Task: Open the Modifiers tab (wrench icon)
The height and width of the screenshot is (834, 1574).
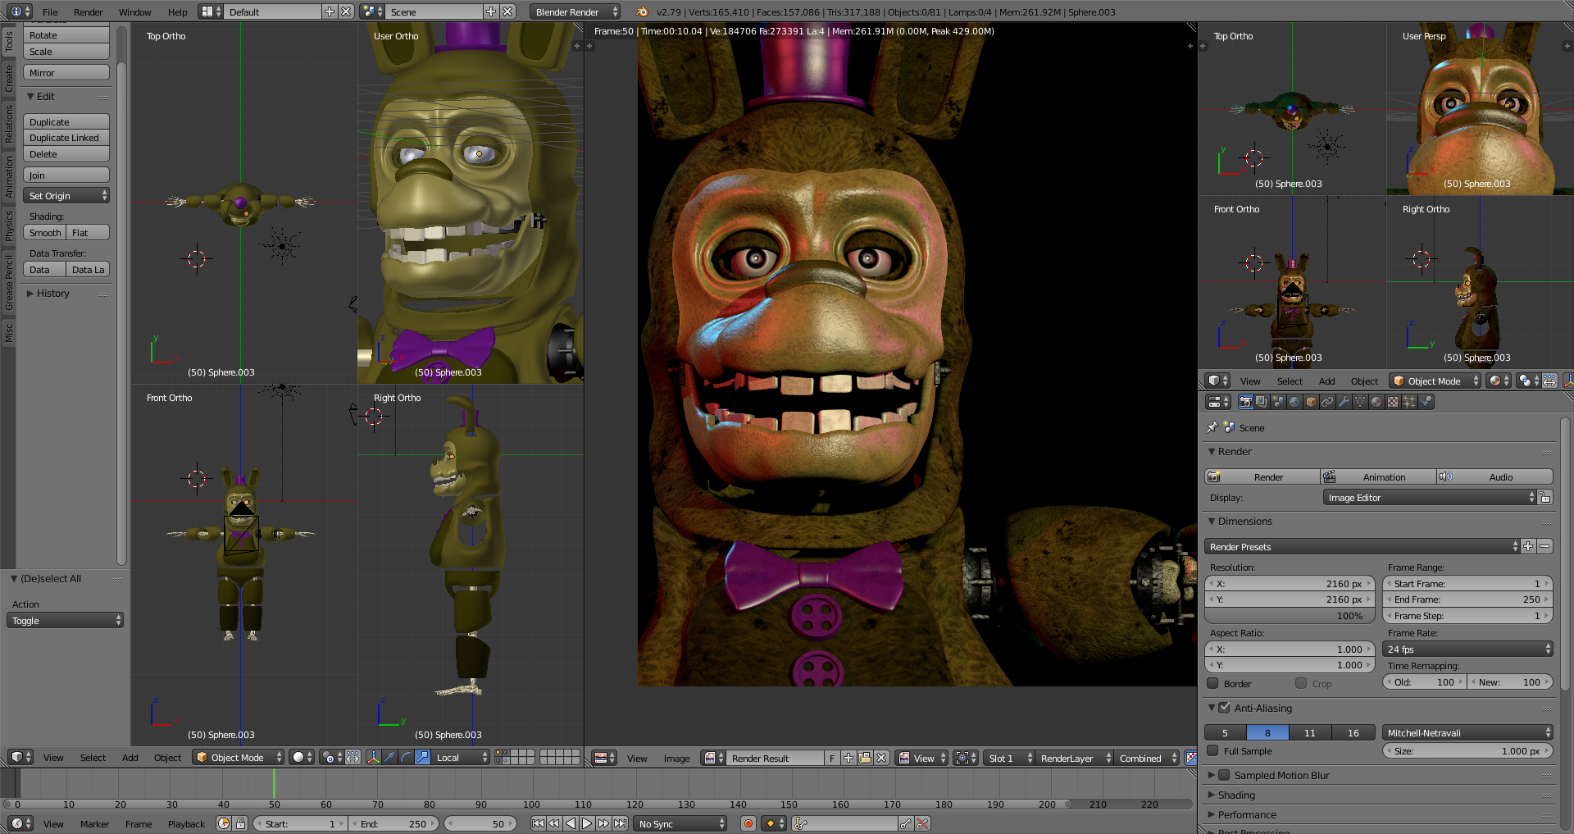Action: tap(1344, 402)
